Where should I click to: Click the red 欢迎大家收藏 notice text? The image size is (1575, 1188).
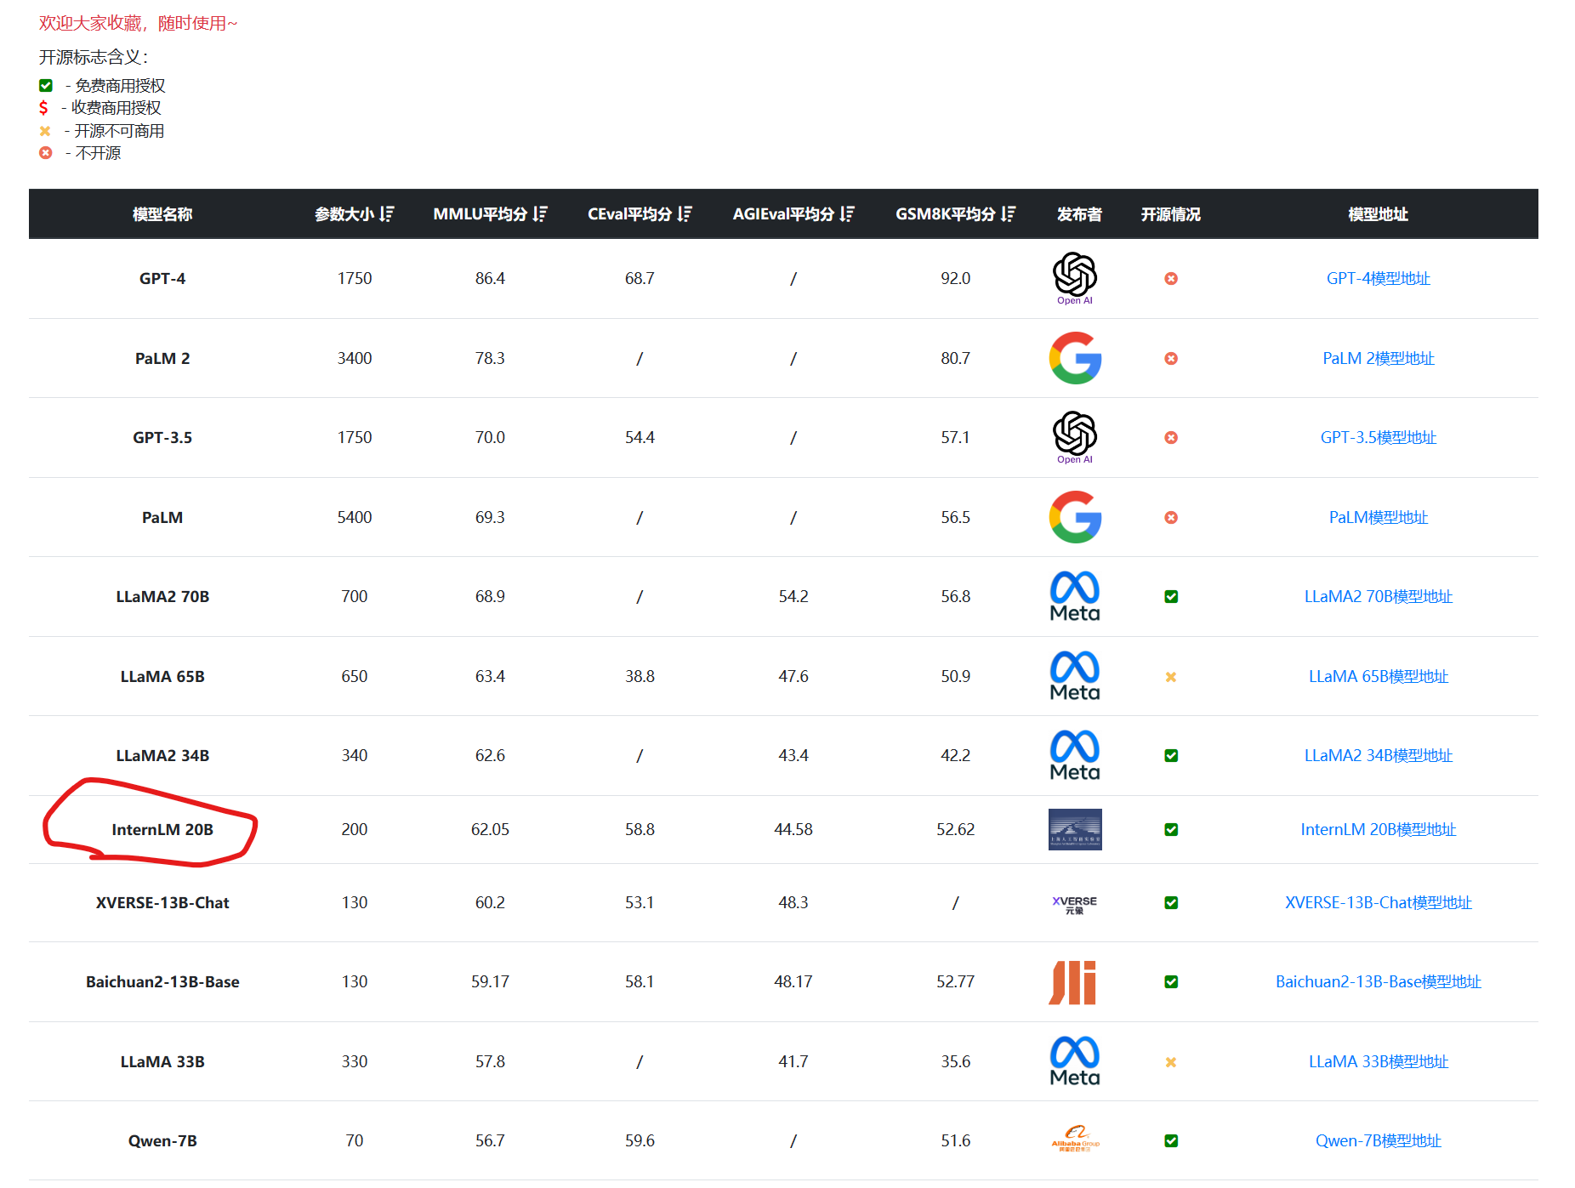coord(139,23)
